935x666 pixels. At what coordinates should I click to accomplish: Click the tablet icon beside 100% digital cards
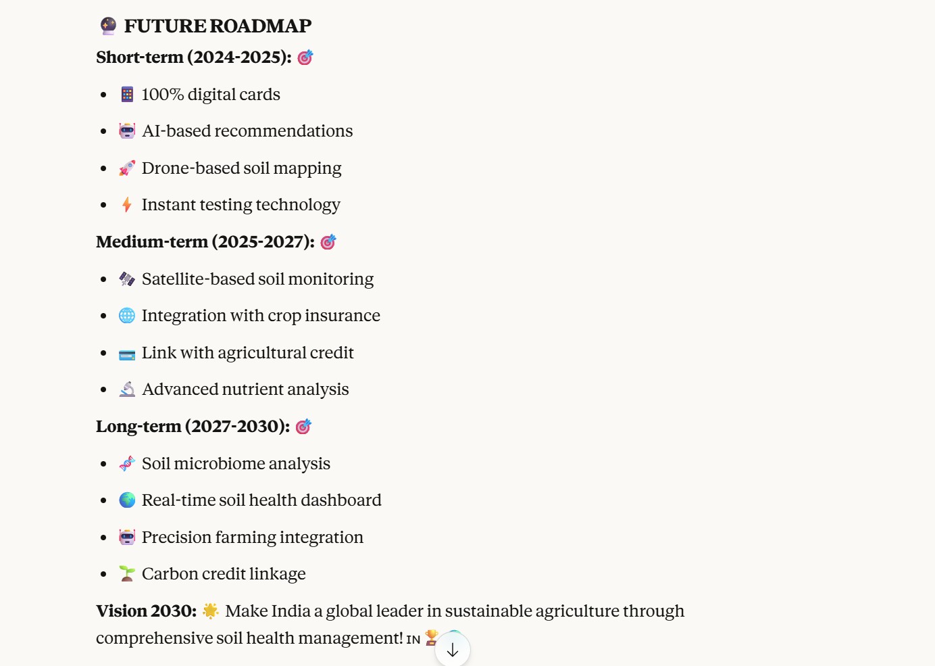click(x=127, y=94)
